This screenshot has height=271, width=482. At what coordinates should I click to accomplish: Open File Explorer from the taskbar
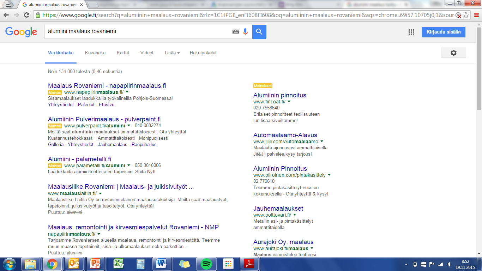31,264
